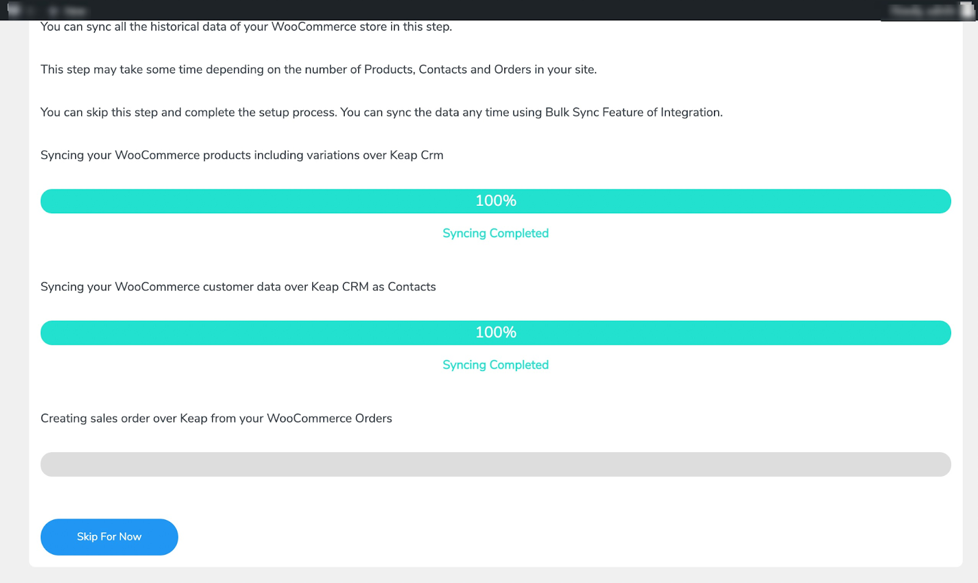Click the plus icon beside New
The height and width of the screenshot is (583, 978).
click(x=54, y=10)
